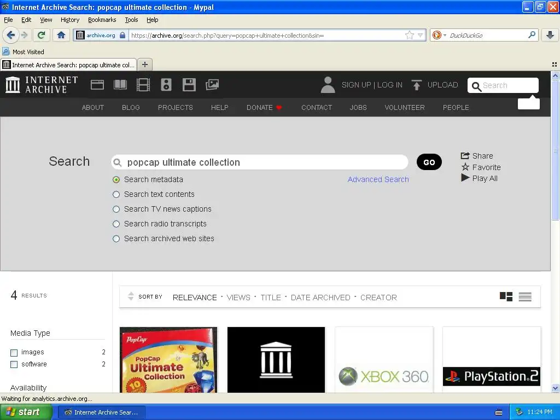Open a new browser tab
560x420 pixels.
144,65
